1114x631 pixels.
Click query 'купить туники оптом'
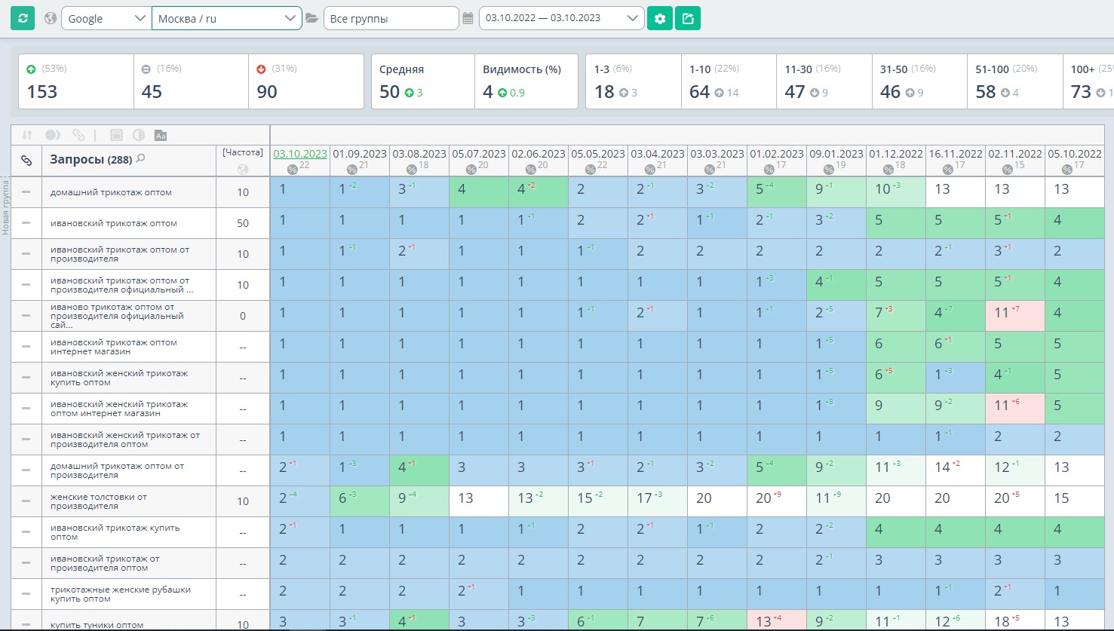click(x=97, y=625)
